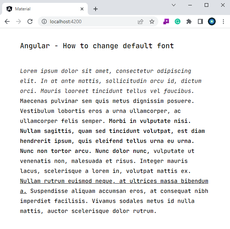Open the purple play extension icon
The width and height of the screenshot is (230, 229).
pos(166,21)
